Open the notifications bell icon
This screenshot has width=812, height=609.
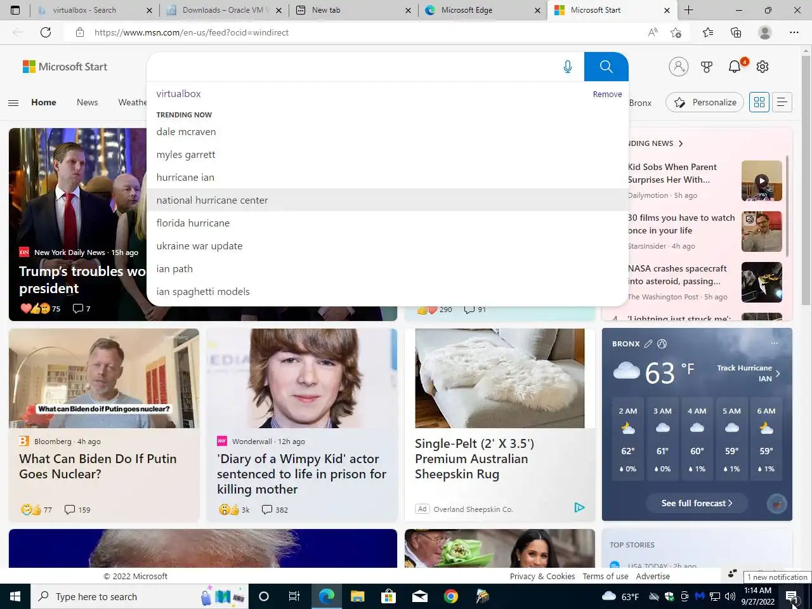click(735, 67)
